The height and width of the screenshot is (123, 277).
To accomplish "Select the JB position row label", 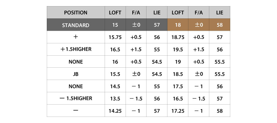I will 75,74.
